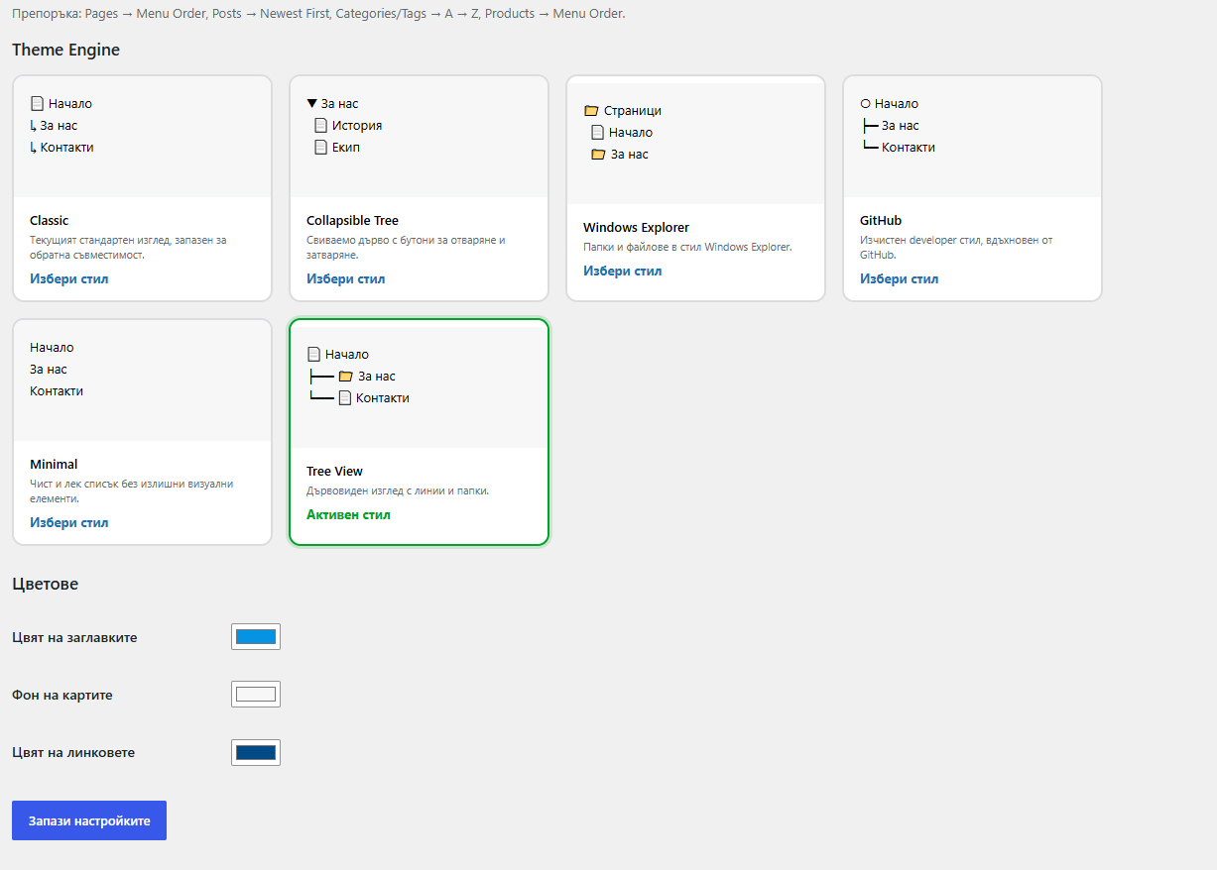Click Страници in the Windows Explorer preview

pyautogui.click(x=633, y=110)
